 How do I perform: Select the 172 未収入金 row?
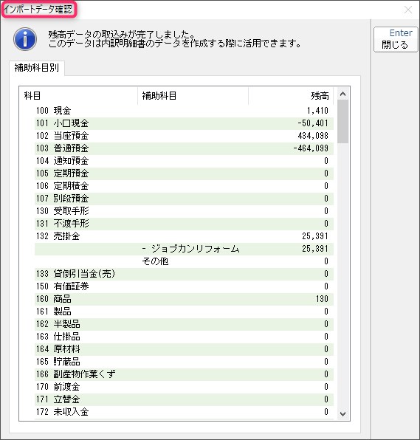(184, 412)
